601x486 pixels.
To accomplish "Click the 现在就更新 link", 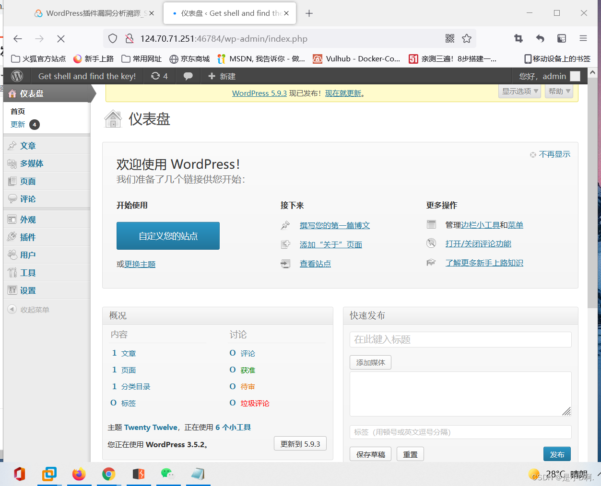I will (x=343, y=93).
